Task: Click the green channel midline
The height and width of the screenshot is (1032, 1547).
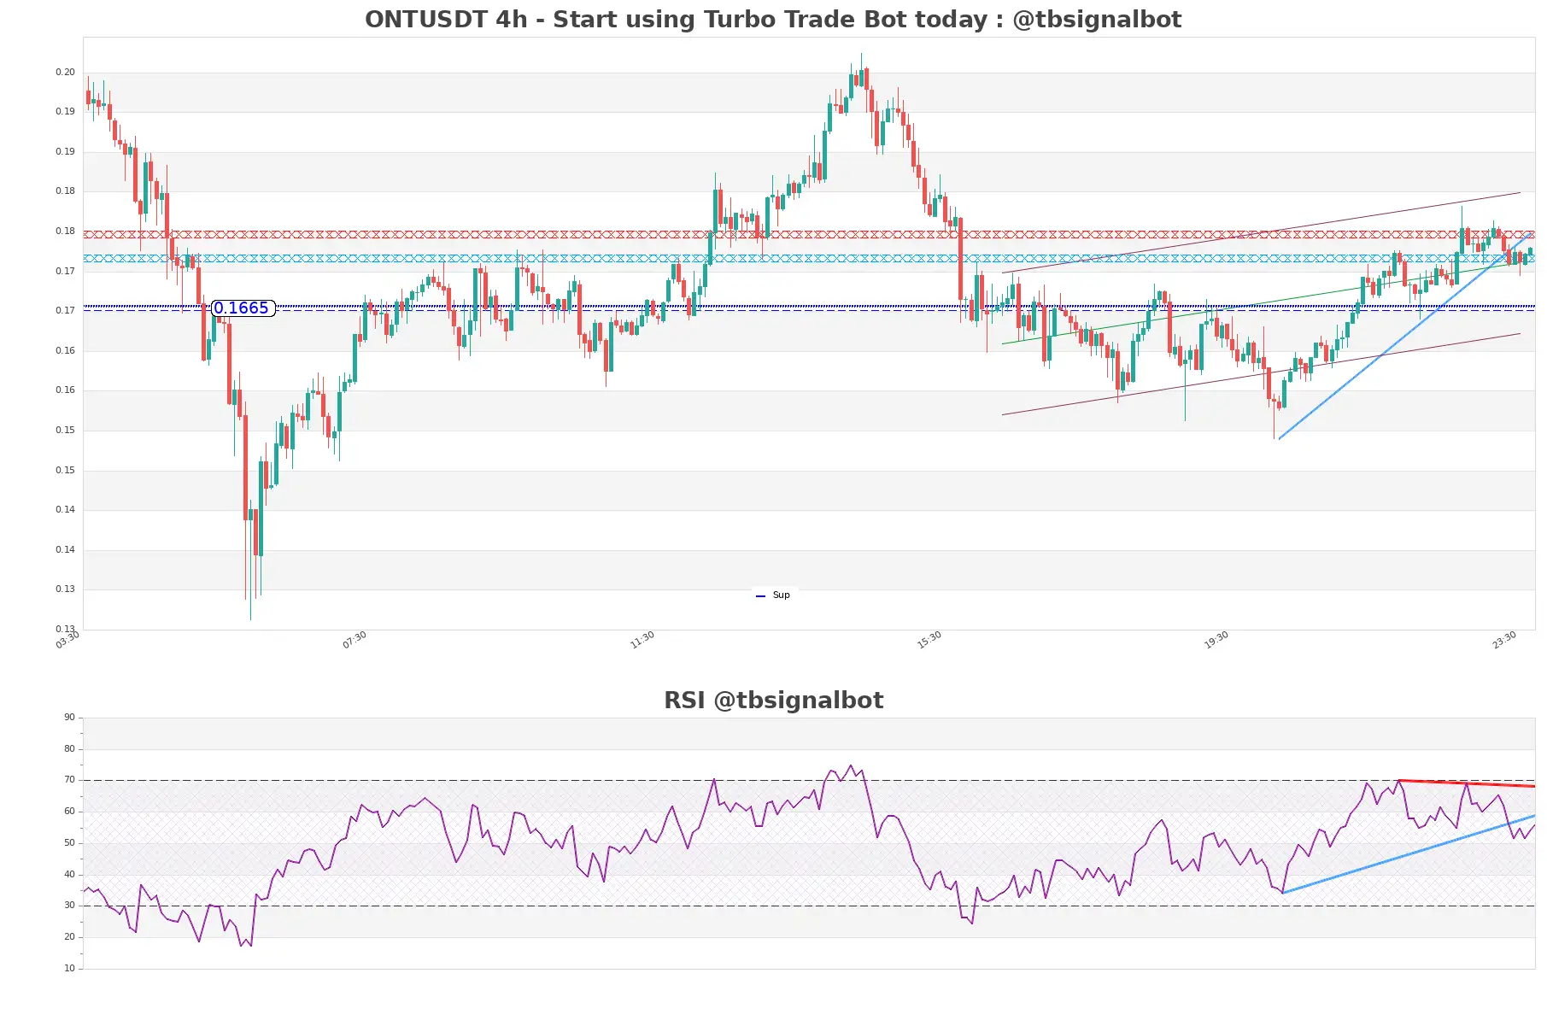Action: tap(1261, 304)
